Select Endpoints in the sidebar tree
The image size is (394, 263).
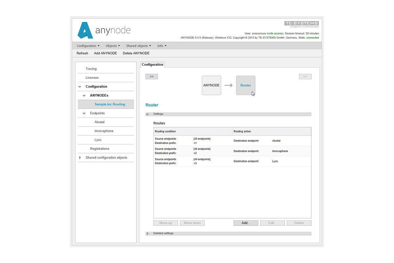(98, 113)
